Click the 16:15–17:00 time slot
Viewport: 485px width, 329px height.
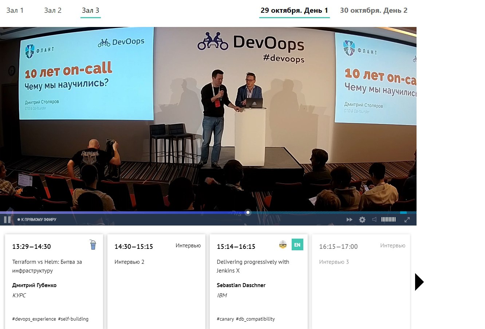coord(338,247)
